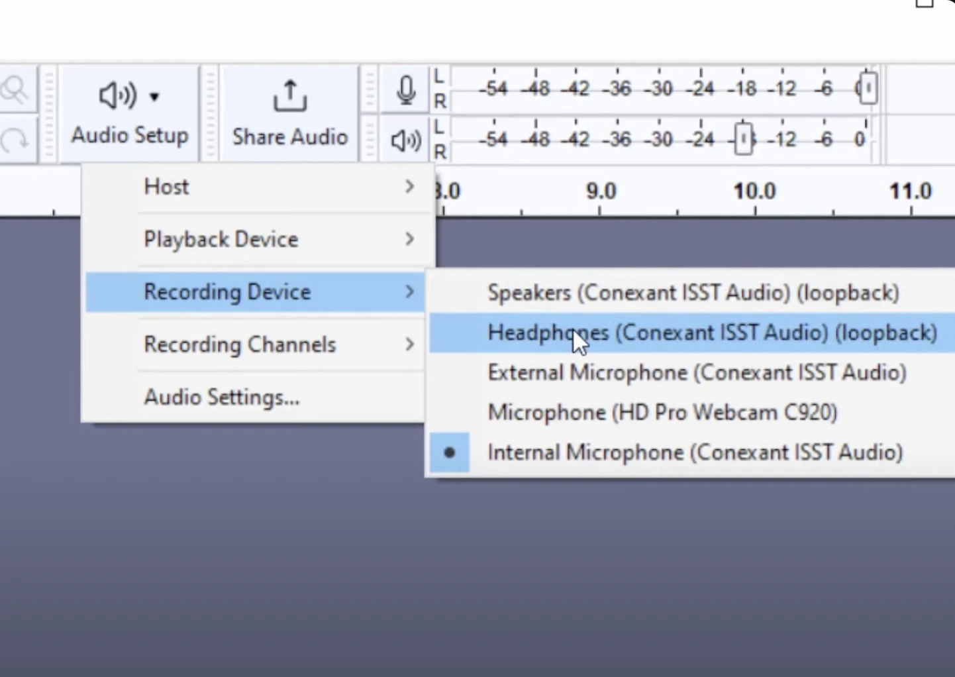955x677 pixels.
Task: Choose Headphones (Conexant ISST Audio) loopback device
Action: 712,333
